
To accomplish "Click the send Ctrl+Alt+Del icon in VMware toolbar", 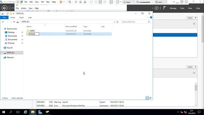I will click(69, 2).
